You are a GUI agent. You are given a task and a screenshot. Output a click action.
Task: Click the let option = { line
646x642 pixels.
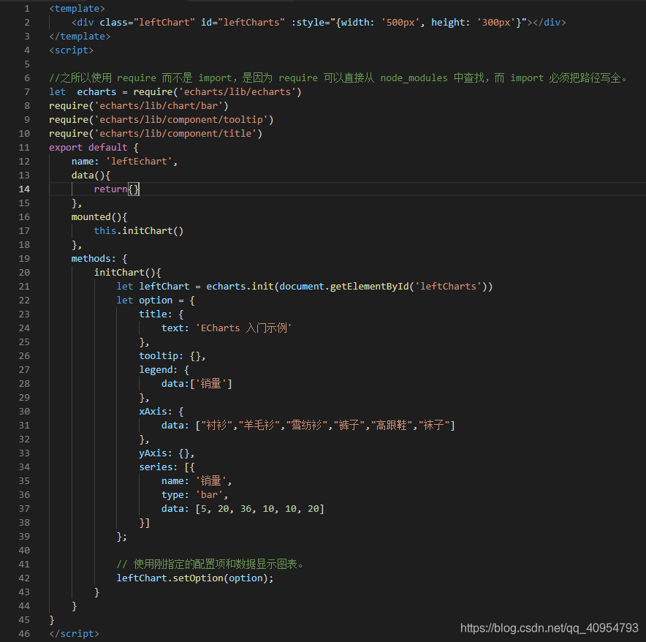pyautogui.click(x=156, y=301)
